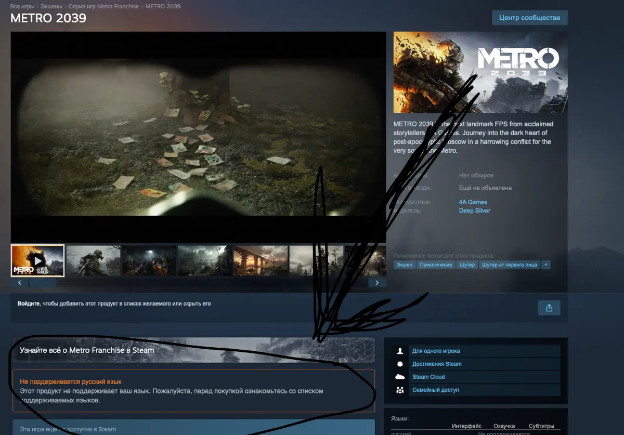Open the "Все игры" breadcrumb link
Image resolution: width=624 pixels, height=435 pixels.
(x=22, y=6)
